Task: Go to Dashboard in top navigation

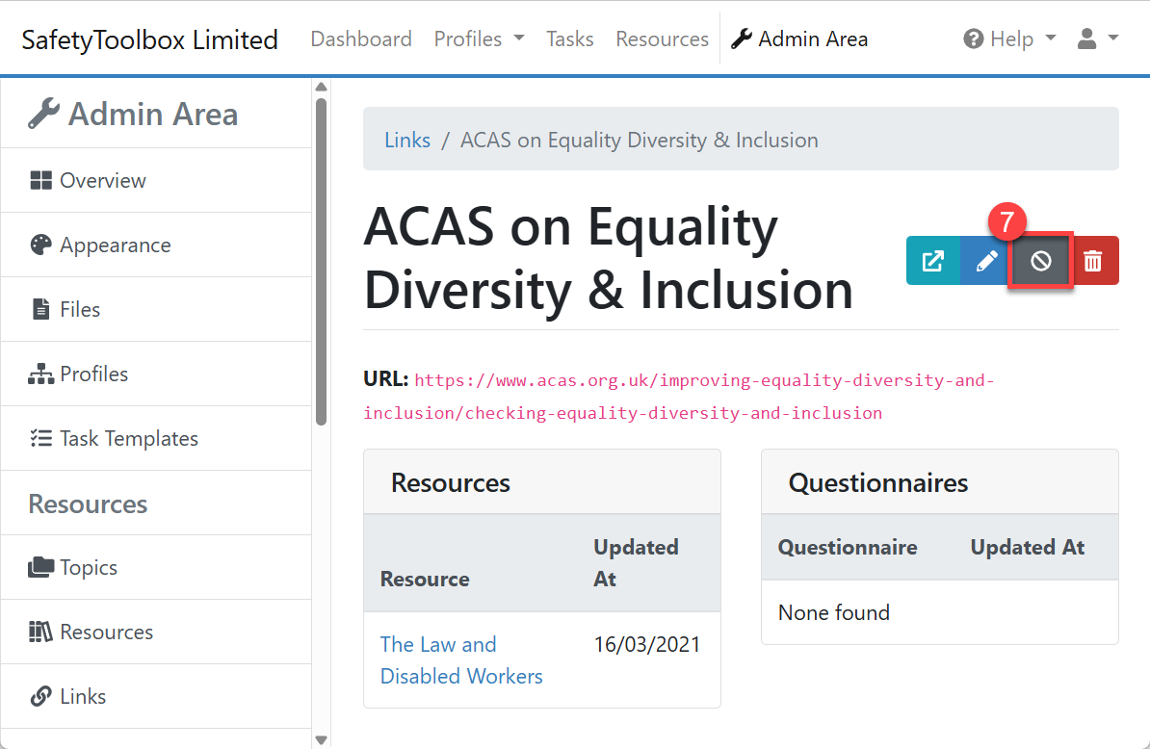Action: 361,39
